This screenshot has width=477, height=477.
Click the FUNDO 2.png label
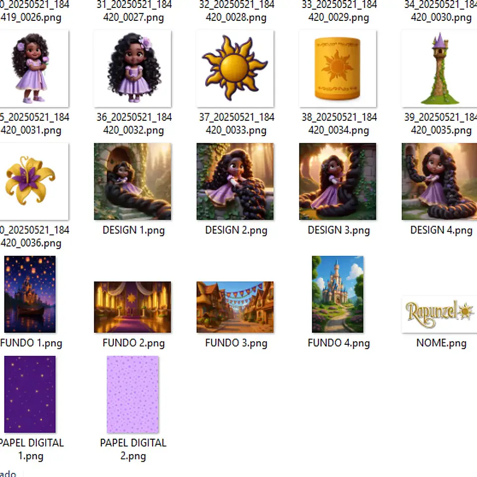[x=134, y=343]
